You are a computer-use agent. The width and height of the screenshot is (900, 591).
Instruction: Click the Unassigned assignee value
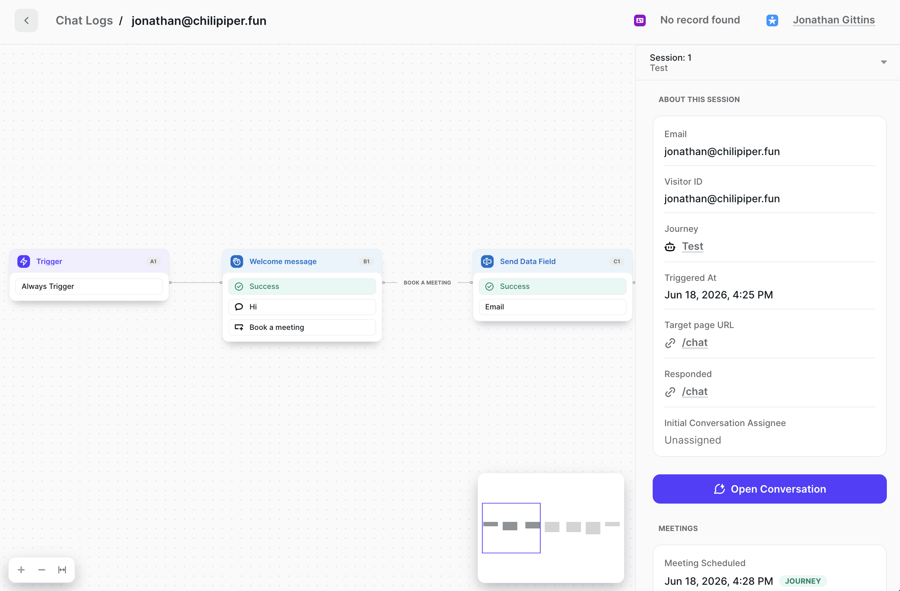click(x=693, y=440)
